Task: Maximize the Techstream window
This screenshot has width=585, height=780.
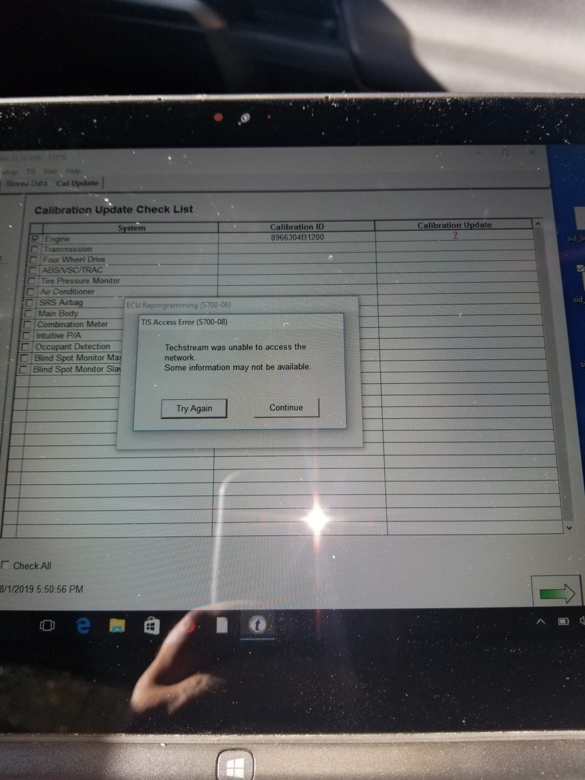Action: [x=505, y=153]
